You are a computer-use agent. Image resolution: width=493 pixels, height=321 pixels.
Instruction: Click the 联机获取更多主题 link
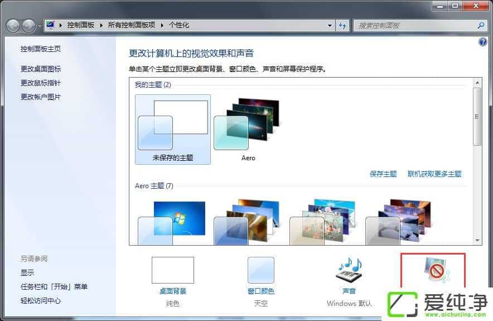click(434, 174)
